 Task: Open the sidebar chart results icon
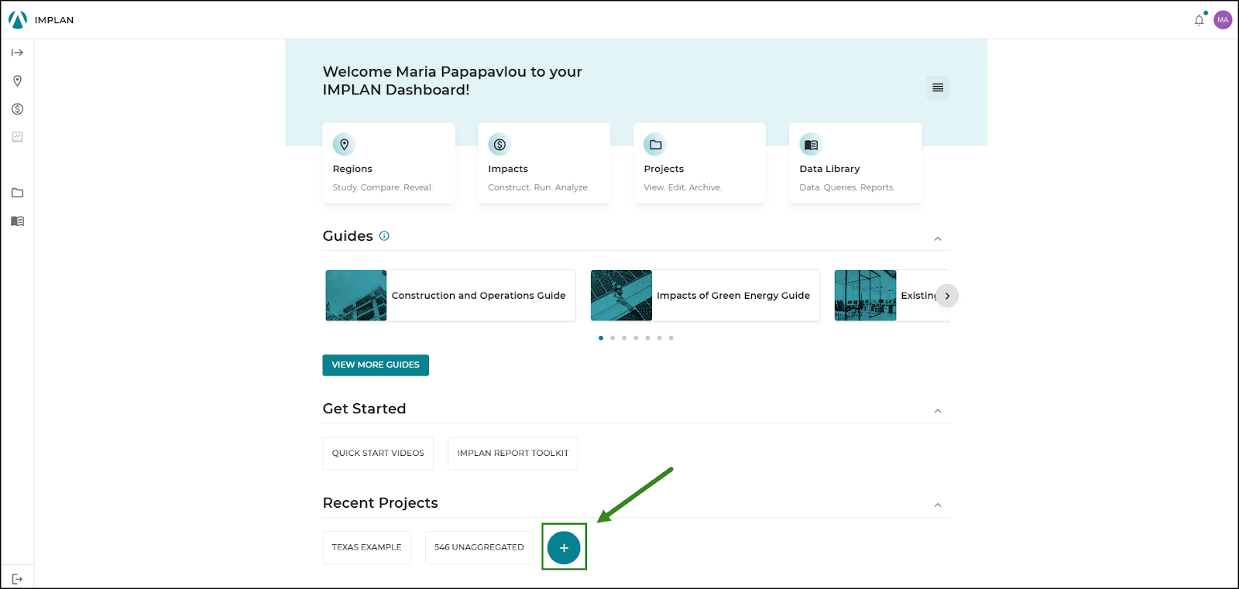point(17,137)
